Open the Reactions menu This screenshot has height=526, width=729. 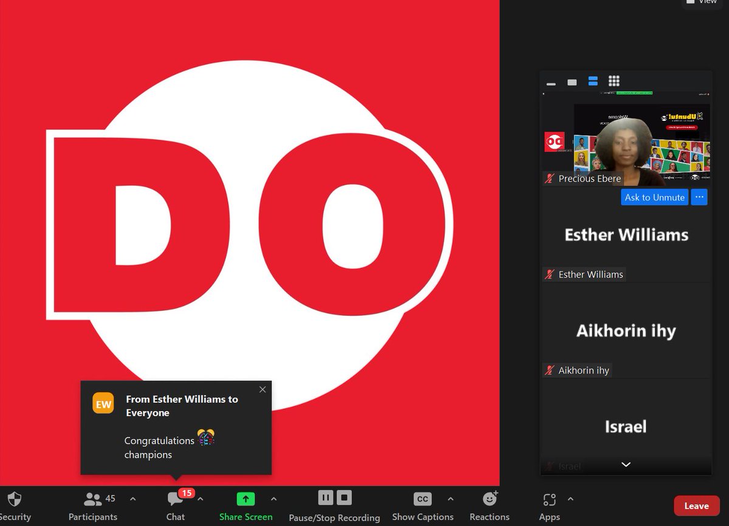(x=490, y=507)
